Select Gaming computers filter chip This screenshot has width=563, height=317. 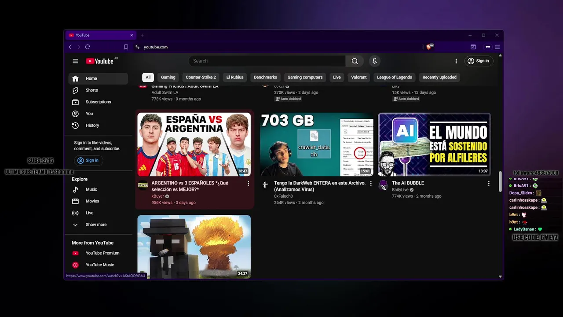(305, 77)
